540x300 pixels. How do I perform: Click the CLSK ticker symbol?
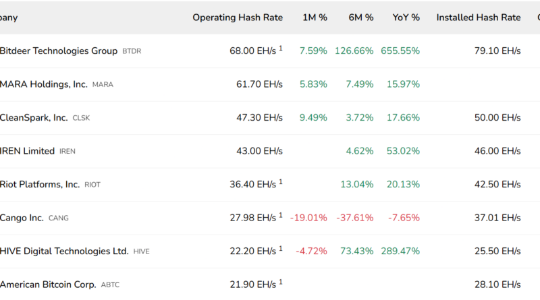point(81,118)
